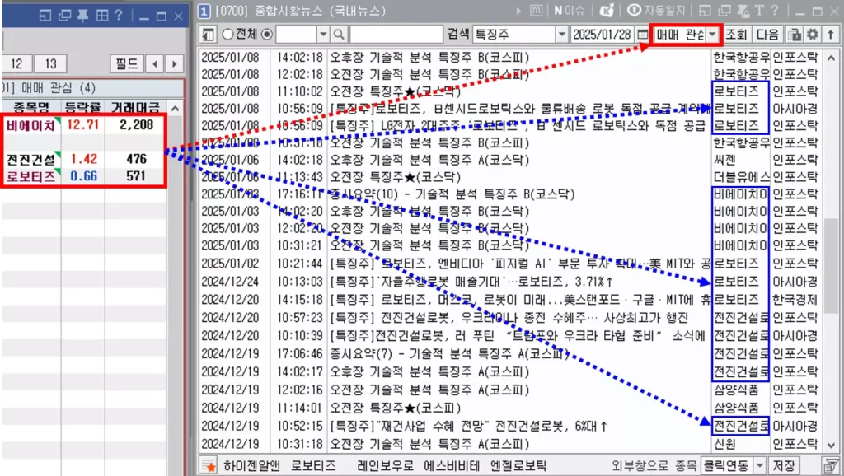Click the filter funnel icon at bottom right
Viewport: 844px width, 476px height.
tap(831, 466)
